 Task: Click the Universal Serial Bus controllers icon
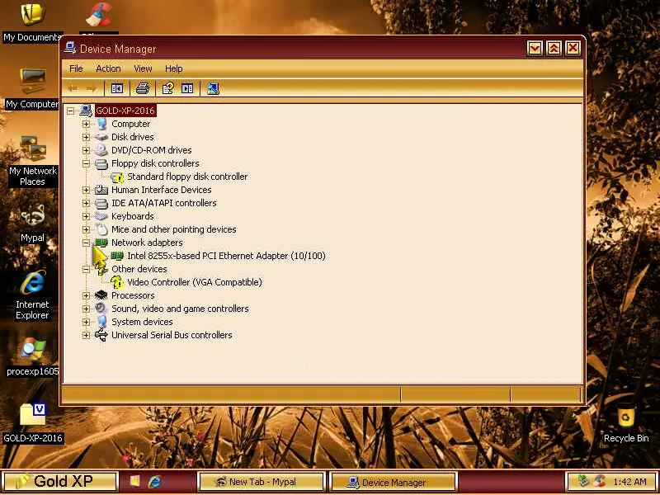(x=101, y=335)
